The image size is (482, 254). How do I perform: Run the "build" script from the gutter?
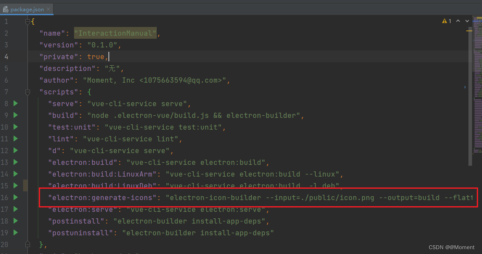[x=15, y=115]
